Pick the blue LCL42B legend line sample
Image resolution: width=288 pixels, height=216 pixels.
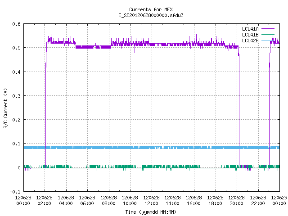268,40
